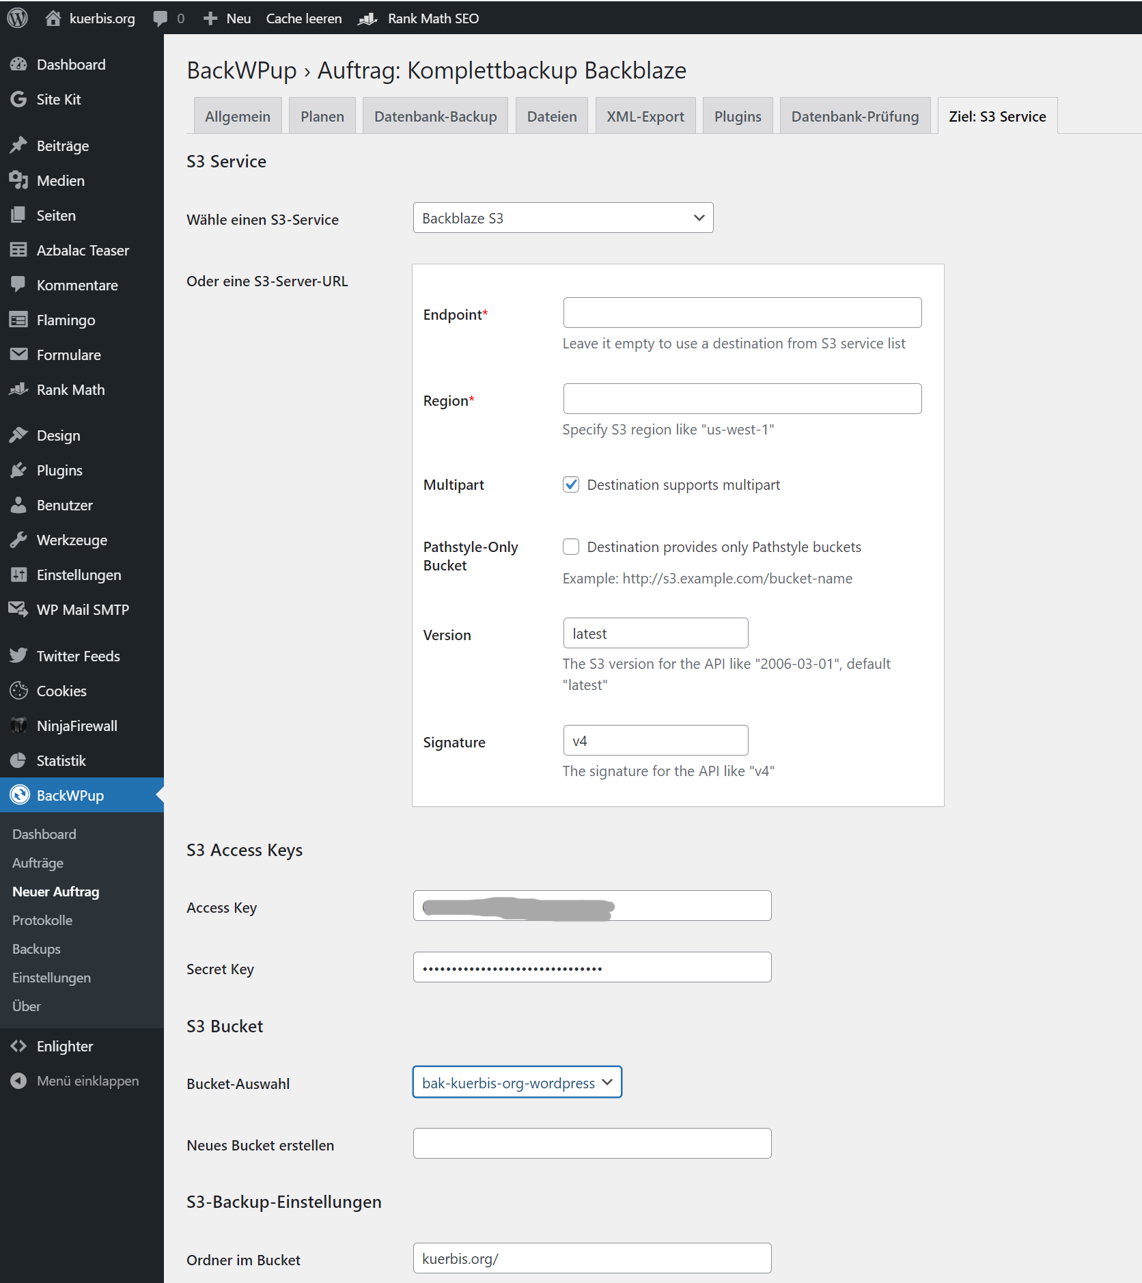The height and width of the screenshot is (1283, 1142).
Task: Click the Benutzer user icon
Action: (x=18, y=505)
